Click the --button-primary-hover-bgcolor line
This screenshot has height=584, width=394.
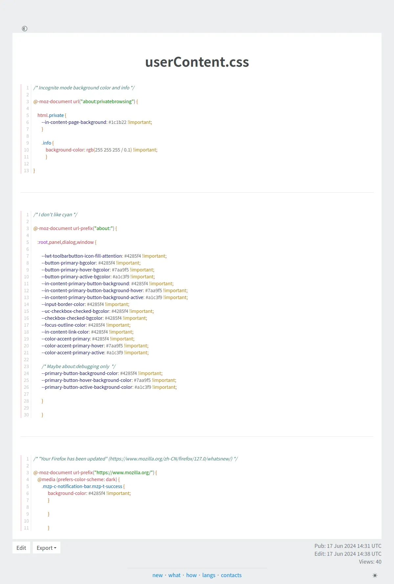pos(98,270)
